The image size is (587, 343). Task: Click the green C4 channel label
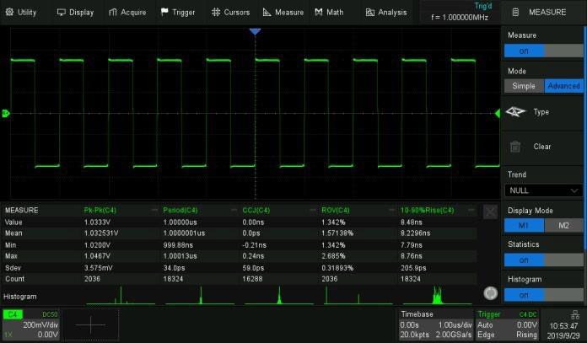13,314
